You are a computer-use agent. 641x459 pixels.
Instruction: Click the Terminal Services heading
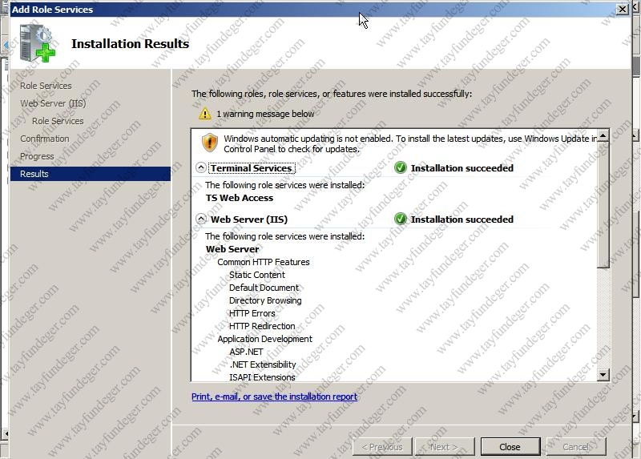point(252,168)
